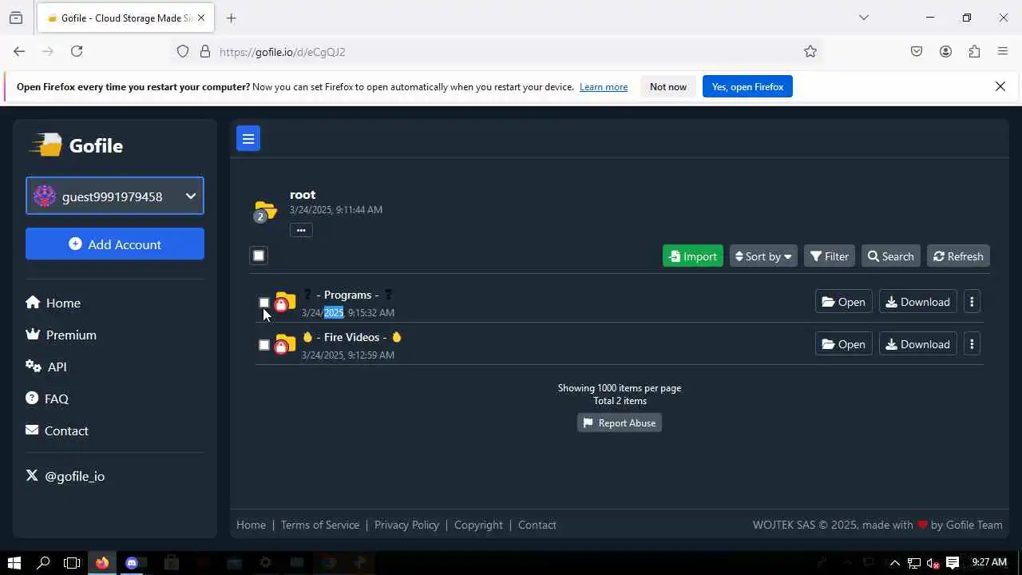Tick the select-all checkbox

pyautogui.click(x=259, y=256)
